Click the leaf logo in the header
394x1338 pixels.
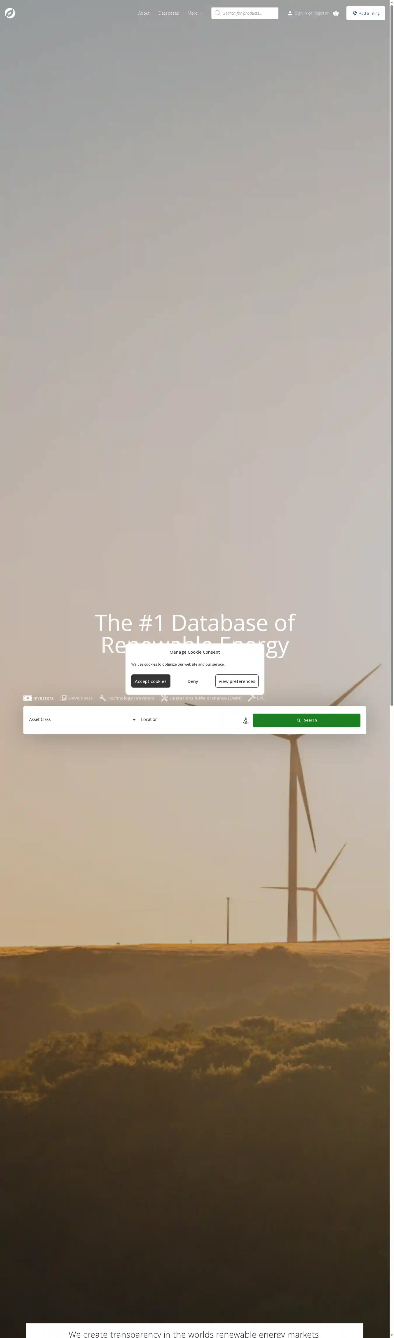[10, 13]
